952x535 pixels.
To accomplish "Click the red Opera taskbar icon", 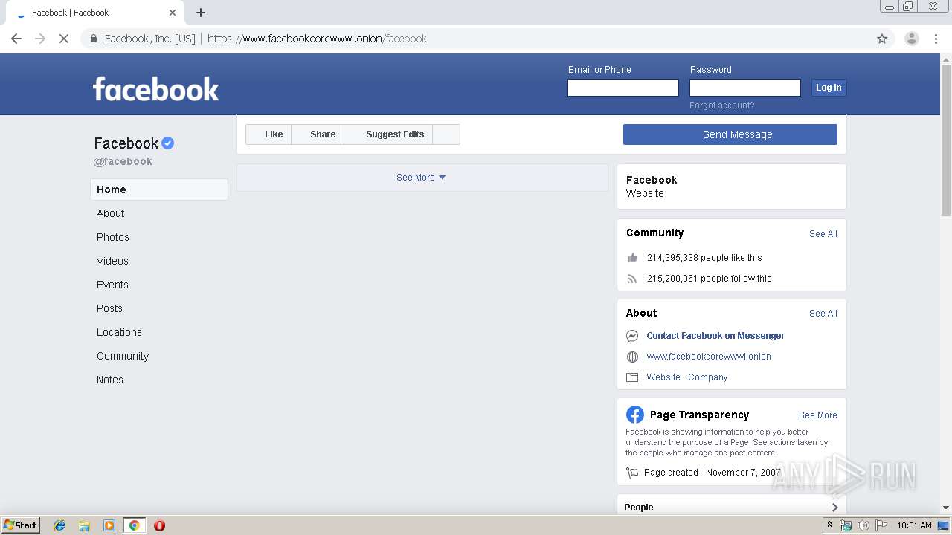I will pos(159,525).
